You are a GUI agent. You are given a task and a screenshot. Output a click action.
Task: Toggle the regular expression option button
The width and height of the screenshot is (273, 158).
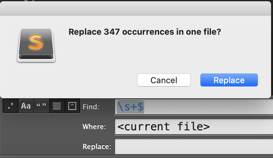[x=11, y=106]
